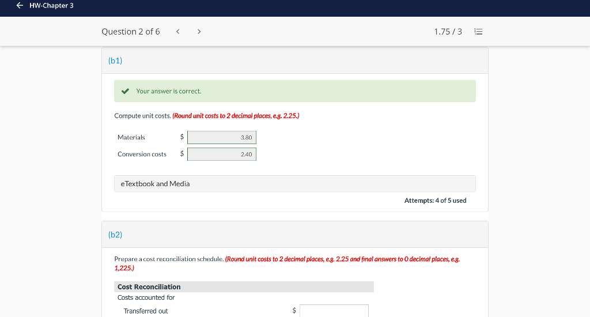
Task: Click the 'Question 2 of 6' label
Action: [x=131, y=32]
